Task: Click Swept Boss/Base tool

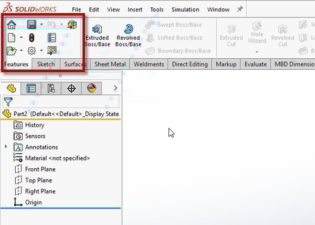Action: pyautogui.click(x=173, y=25)
